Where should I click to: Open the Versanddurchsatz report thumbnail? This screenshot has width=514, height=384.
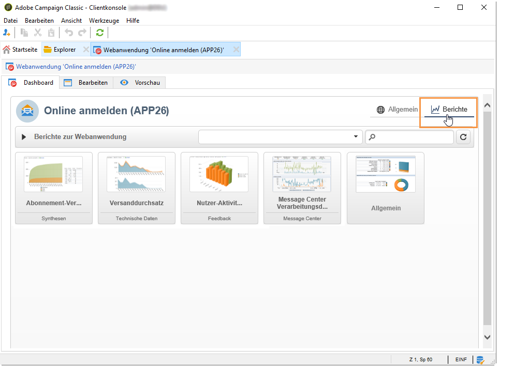136,174
